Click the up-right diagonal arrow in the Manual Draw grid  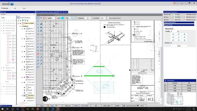click(184, 34)
